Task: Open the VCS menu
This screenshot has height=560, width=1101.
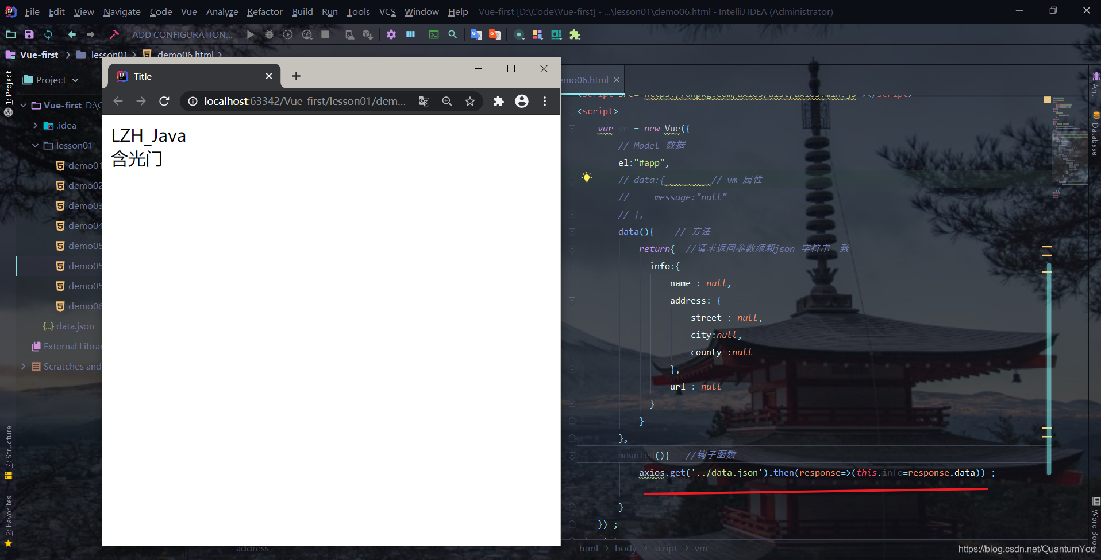Action: tap(387, 11)
